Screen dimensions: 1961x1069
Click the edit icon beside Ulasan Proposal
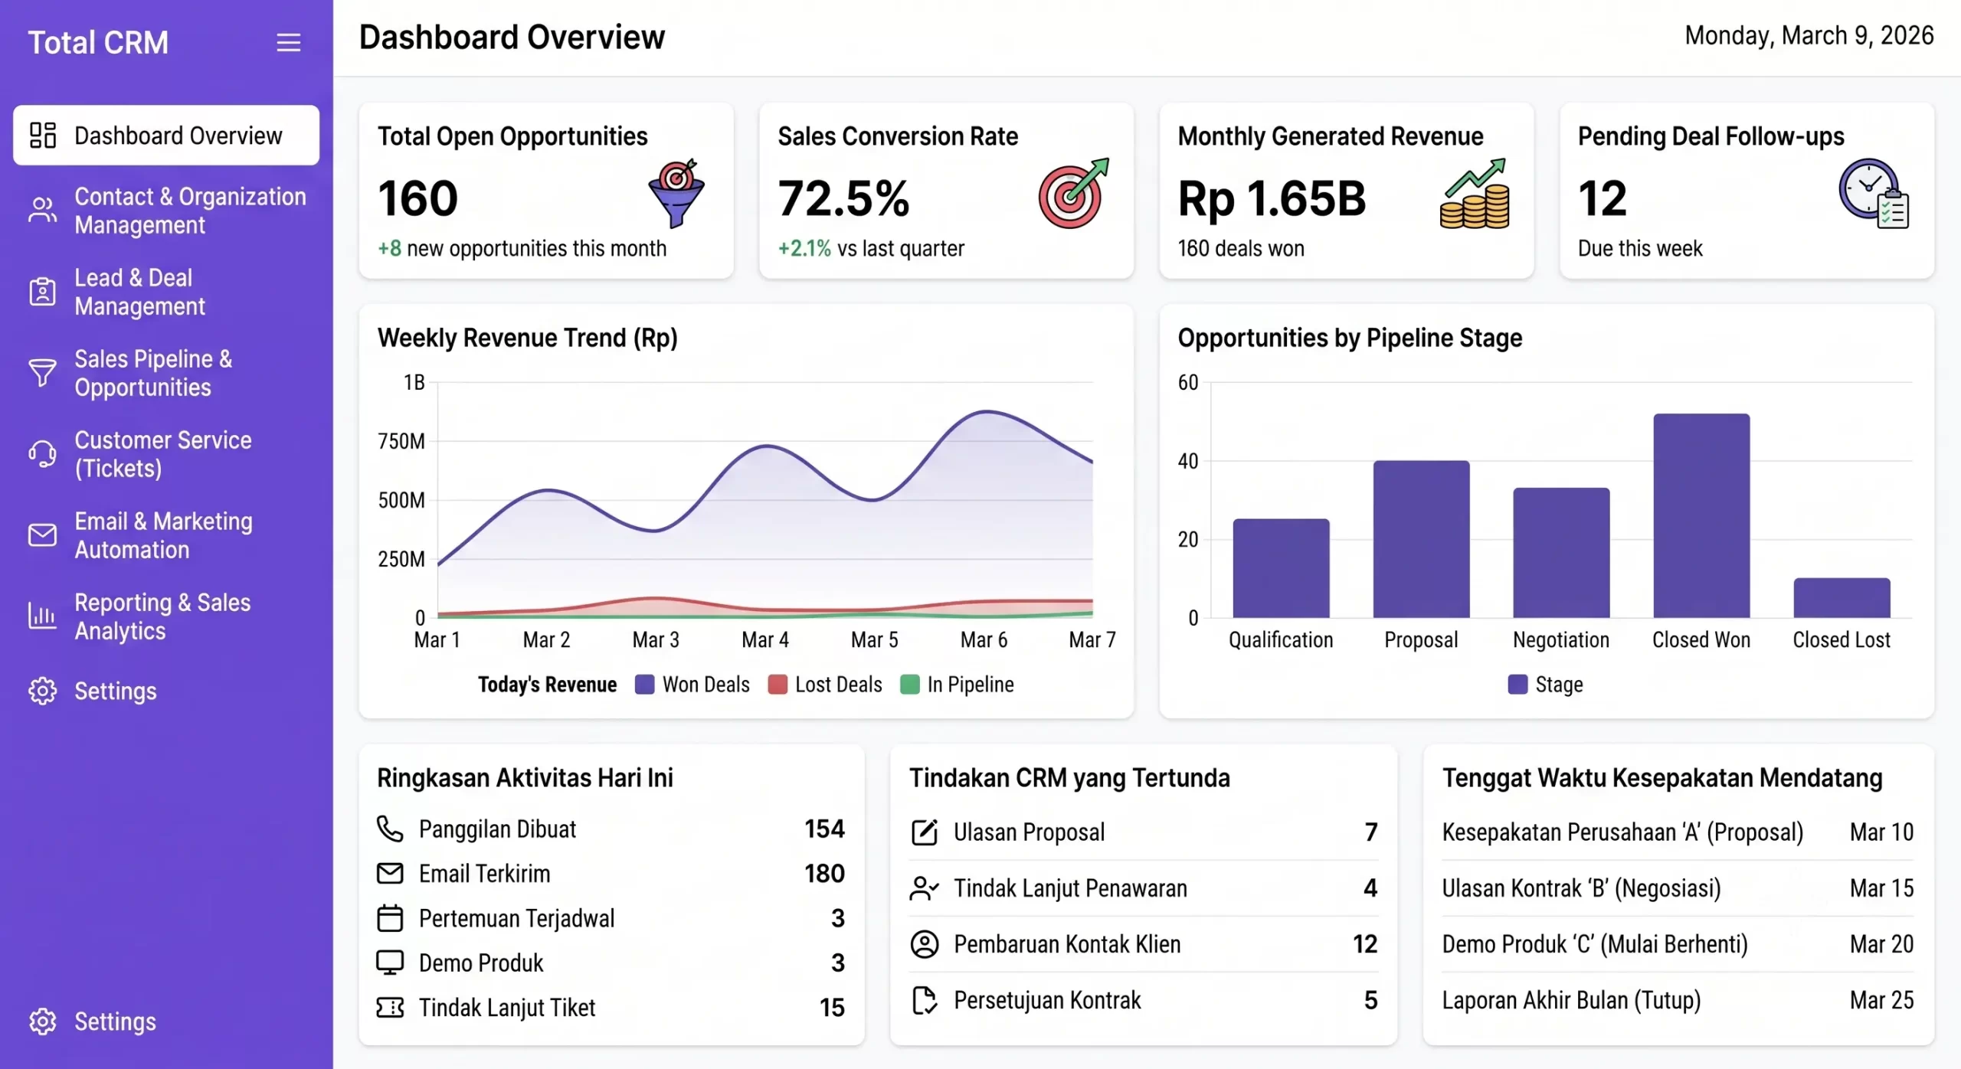pyautogui.click(x=925, y=832)
